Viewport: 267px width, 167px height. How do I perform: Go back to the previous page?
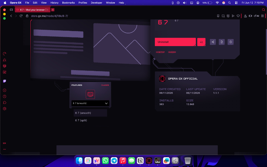tap(11, 16)
